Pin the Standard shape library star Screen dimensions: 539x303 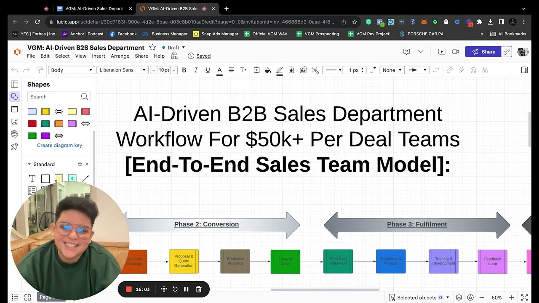(x=80, y=164)
